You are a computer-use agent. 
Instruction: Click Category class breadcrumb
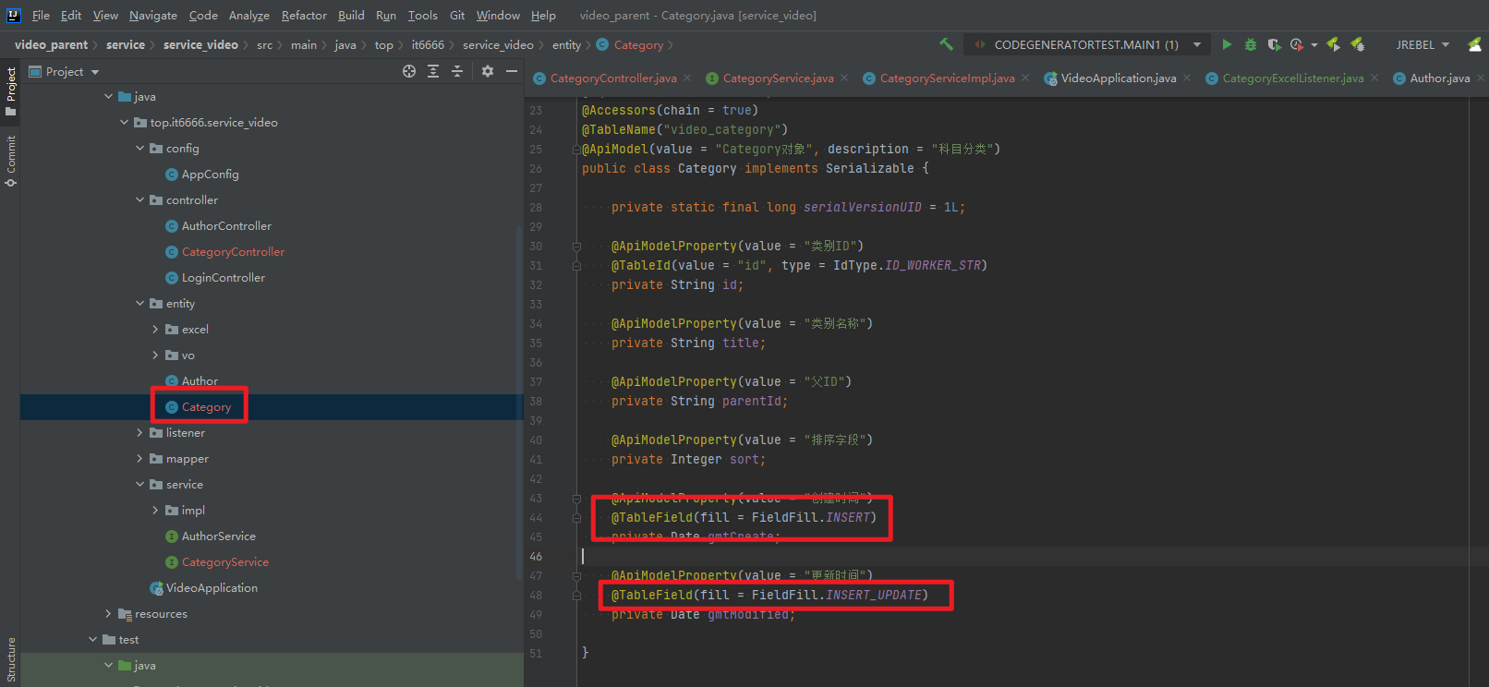tap(630, 44)
